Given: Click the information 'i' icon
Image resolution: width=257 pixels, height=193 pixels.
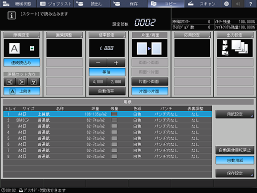Looking at the screenshot, I should (11, 15).
